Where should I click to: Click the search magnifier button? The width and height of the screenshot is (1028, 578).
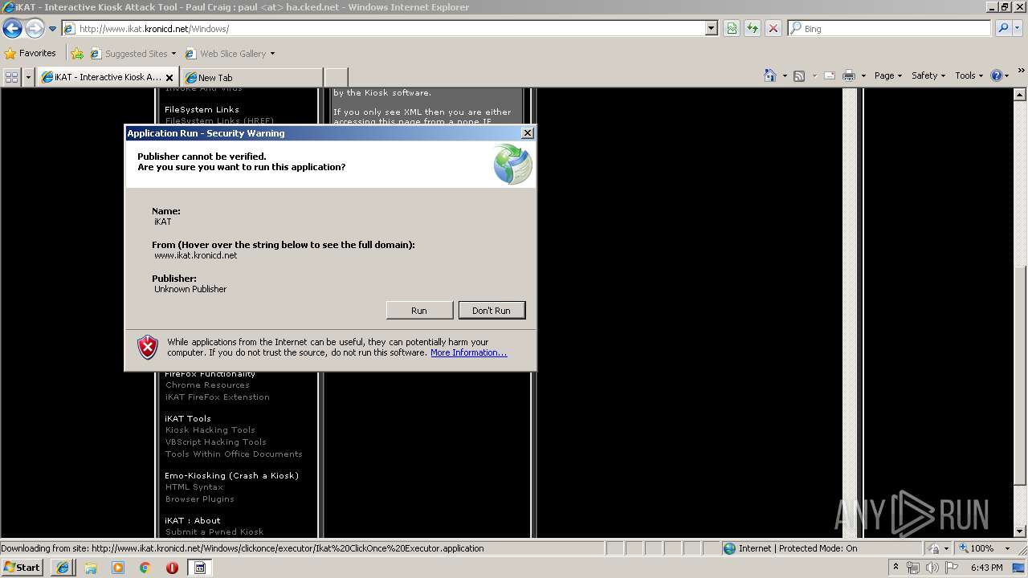1003,28
